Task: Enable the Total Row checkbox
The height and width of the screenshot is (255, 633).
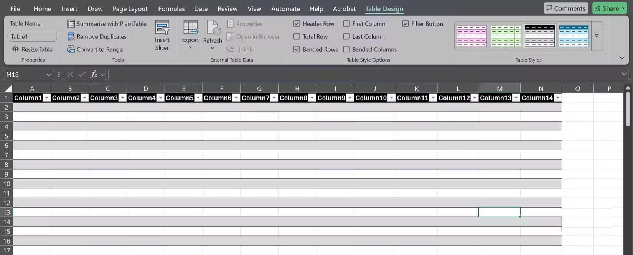Action: (x=297, y=36)
